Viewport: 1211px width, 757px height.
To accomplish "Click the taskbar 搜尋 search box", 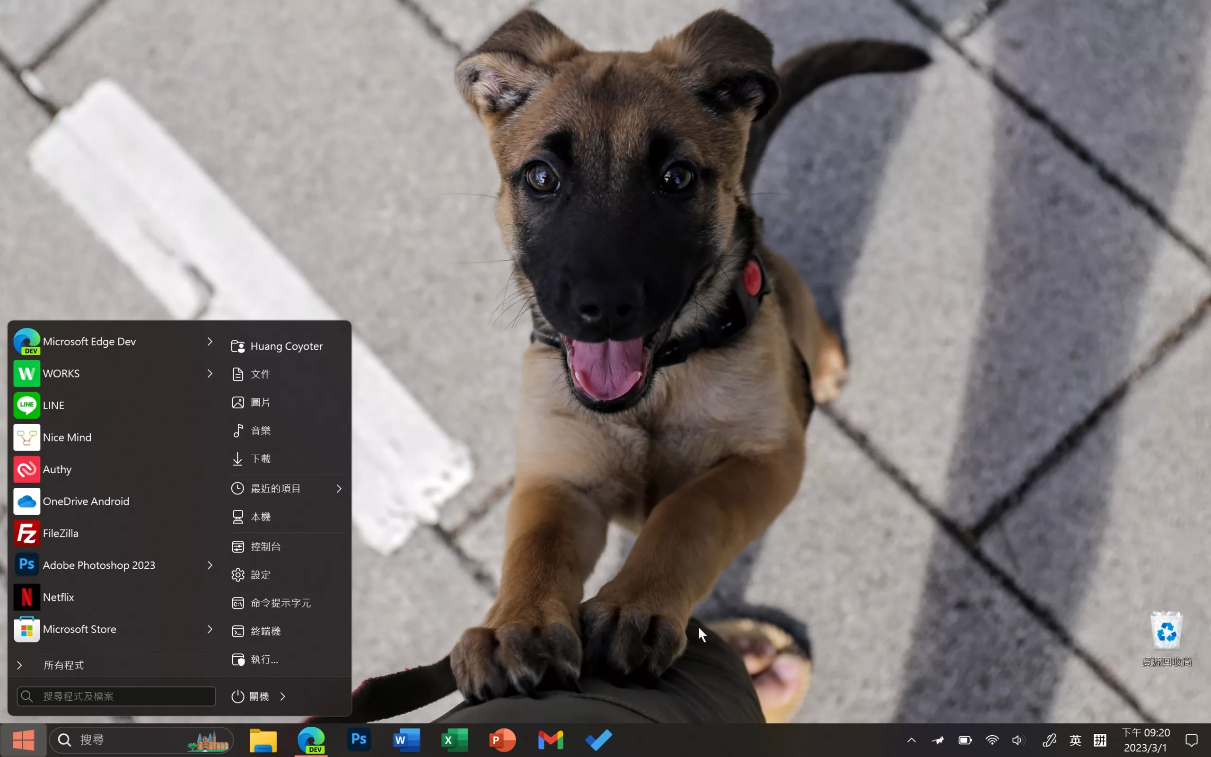I will point(141,740).
